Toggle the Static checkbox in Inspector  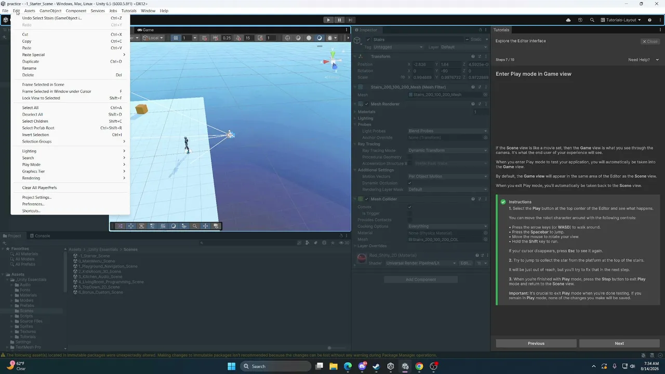(467, 39)
